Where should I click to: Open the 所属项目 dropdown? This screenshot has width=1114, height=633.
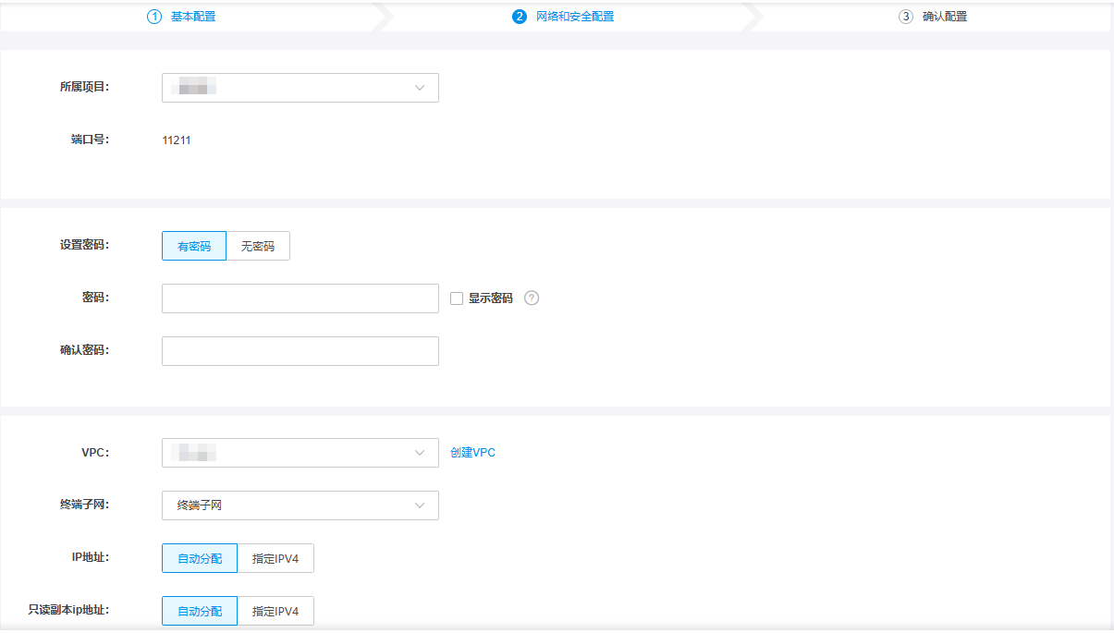point(300,88)
